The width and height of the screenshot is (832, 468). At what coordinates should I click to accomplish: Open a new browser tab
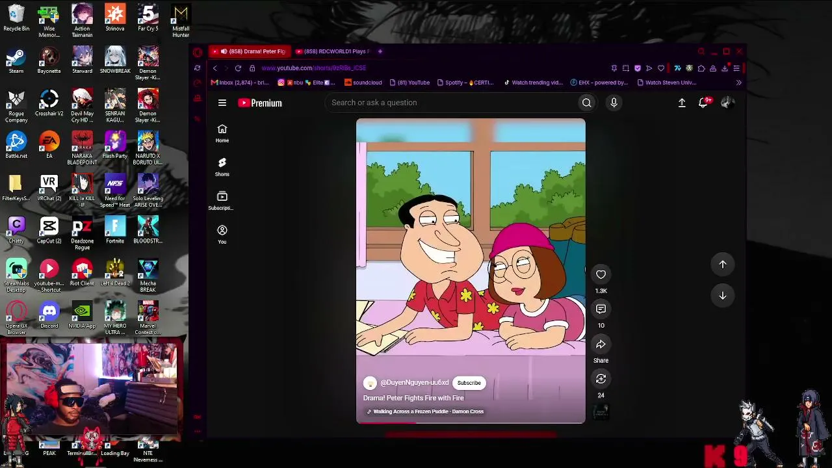point(380,51)
